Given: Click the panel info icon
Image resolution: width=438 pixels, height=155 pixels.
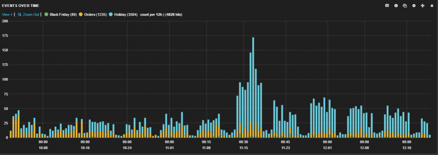Looking at the screenshot, I should point(396,6).
